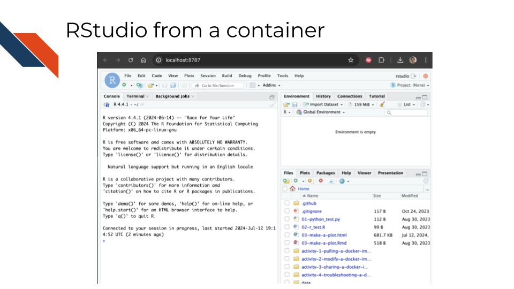The width and height of the screenshot is (514, 289).
Task: Open the workspace panes layout dropdown
Action: click(x=254, y=85)
